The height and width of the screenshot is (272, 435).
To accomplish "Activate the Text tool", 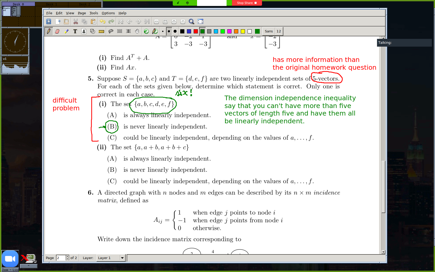I will pos(75,31).
